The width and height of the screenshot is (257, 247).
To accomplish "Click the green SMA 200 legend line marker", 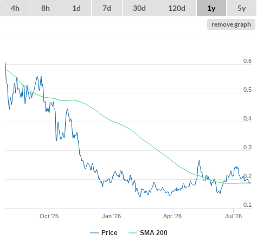I will (x=133, y=233).
